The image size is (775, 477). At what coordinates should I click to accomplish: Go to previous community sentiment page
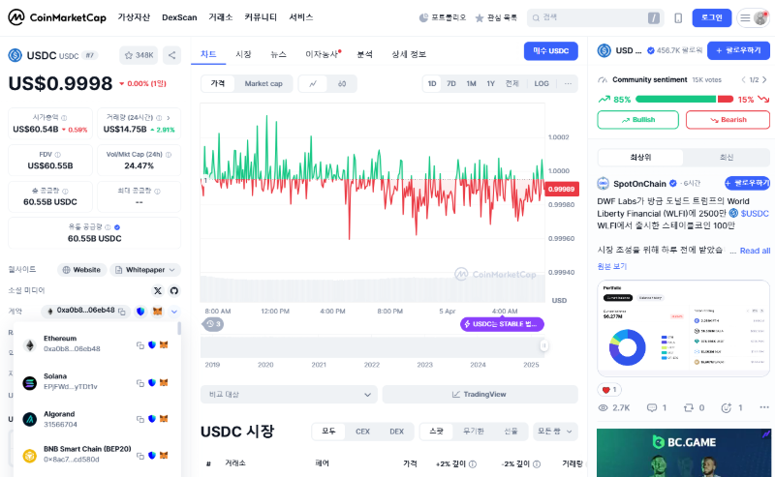pyautogui.click(x=743, y=79)
